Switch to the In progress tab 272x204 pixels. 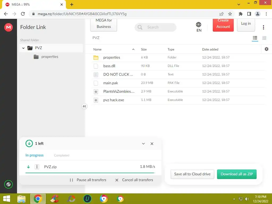(x=35, y=155)
